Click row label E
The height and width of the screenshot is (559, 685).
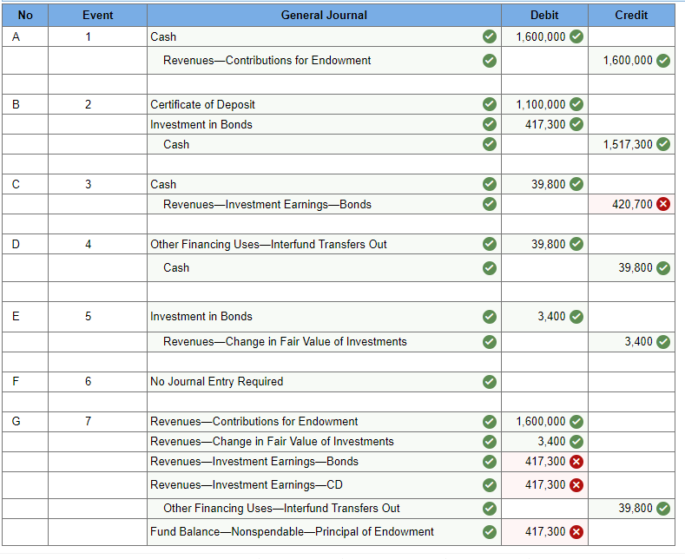coord(16,316)
